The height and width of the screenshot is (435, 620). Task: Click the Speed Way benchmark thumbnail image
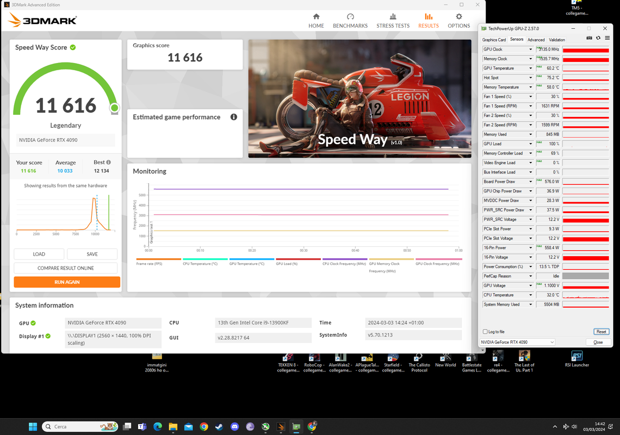(x=360, y=98)
